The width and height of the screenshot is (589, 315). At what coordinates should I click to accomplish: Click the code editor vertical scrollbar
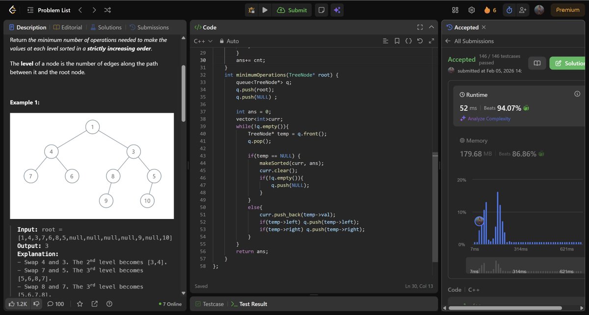435,207
